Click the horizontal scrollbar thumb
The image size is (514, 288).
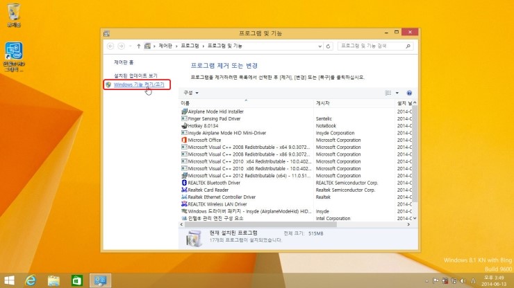pos(260,224)
